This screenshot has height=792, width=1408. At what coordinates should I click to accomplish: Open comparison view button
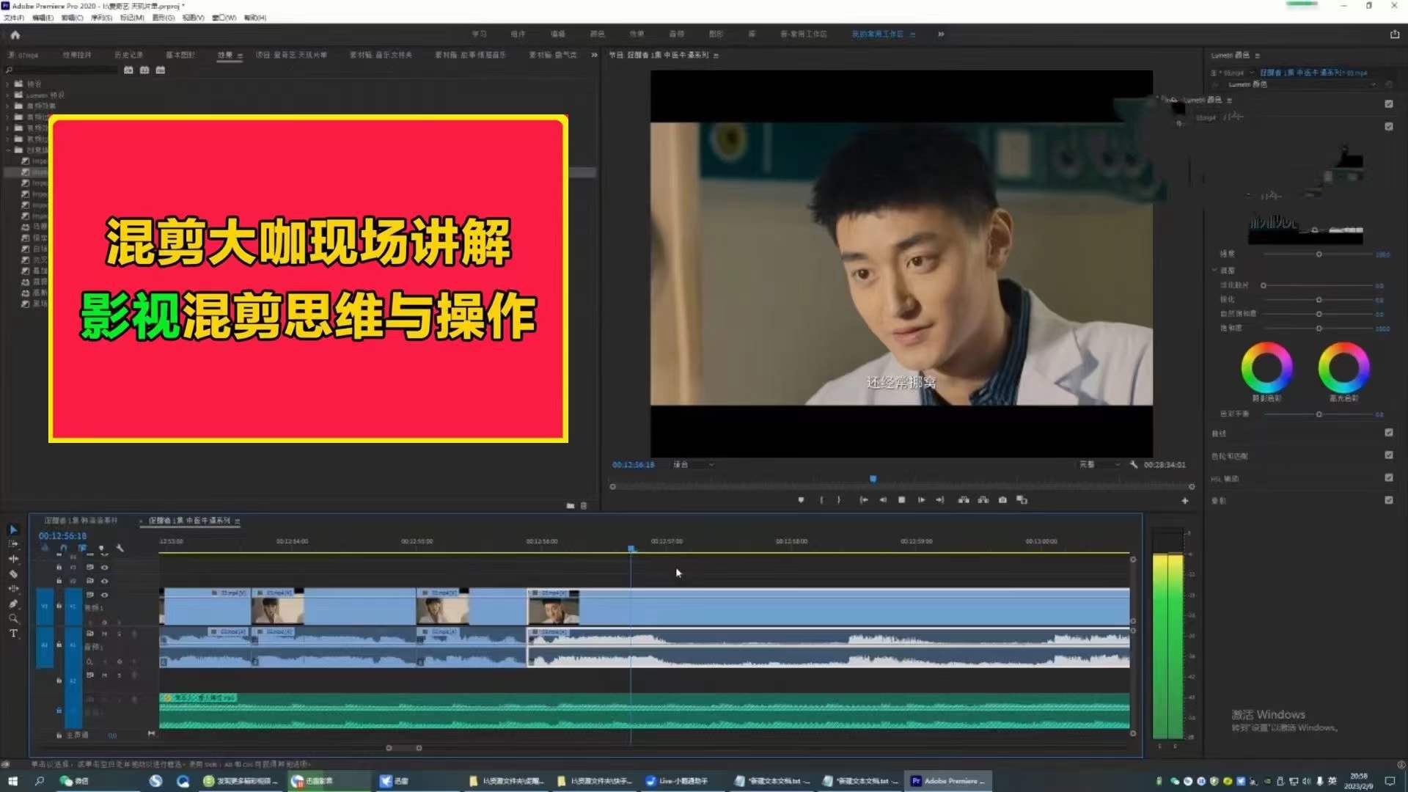coord(1022,500)
